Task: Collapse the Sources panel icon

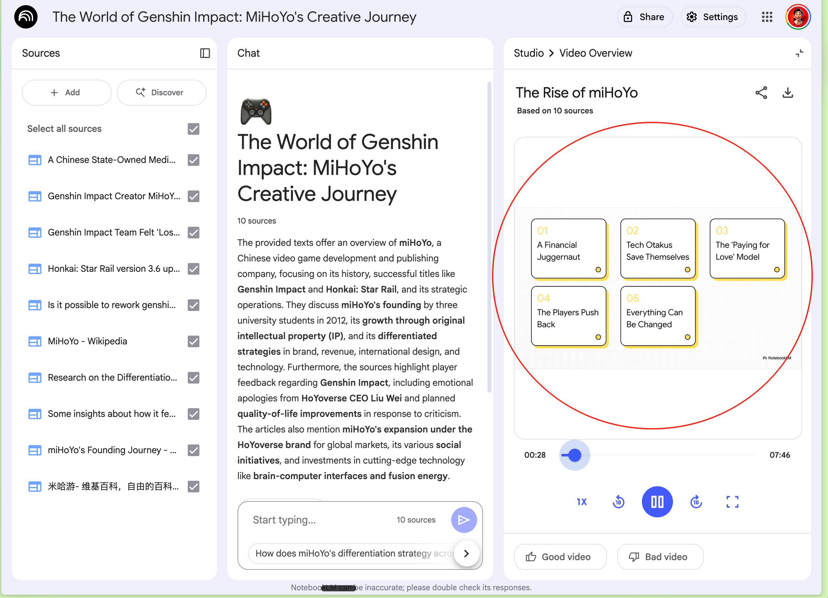Action: click(205, 53)
